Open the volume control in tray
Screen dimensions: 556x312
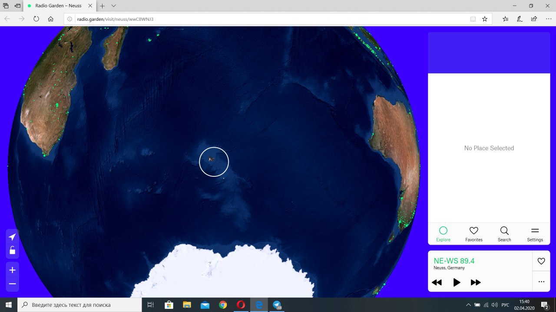point(494,305)
